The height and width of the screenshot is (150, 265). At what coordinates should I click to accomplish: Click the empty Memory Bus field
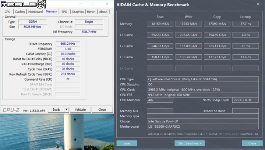tap(160, 111)
